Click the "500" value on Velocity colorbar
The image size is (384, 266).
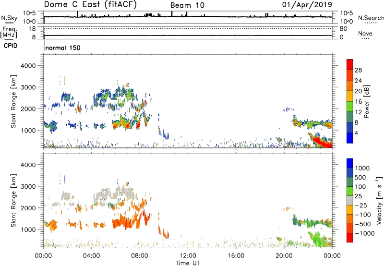pyautogui.click(x=360, y=178)
